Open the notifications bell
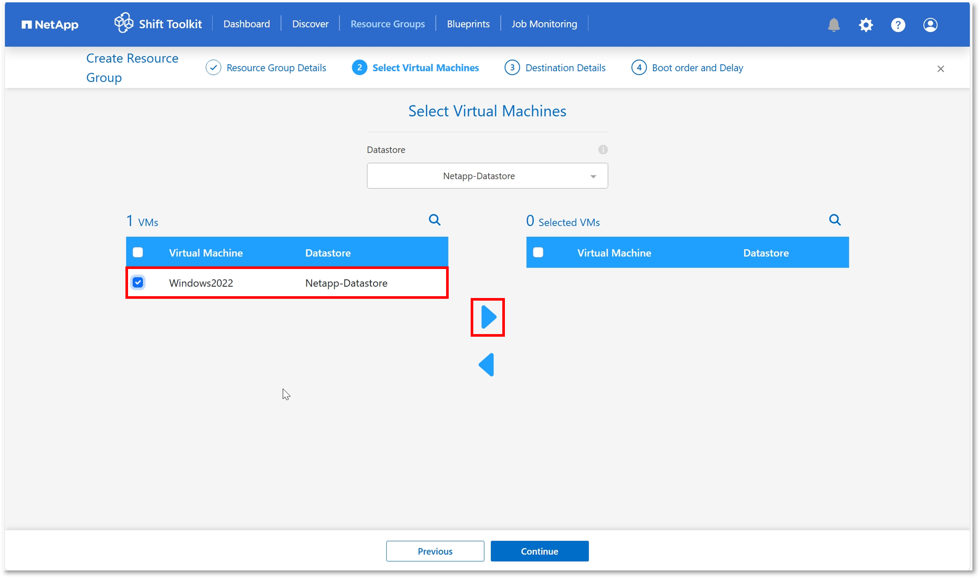The image size is (980, 578). (834, 25)
